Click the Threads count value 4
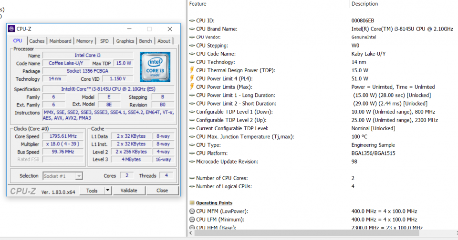 [166, 175]
